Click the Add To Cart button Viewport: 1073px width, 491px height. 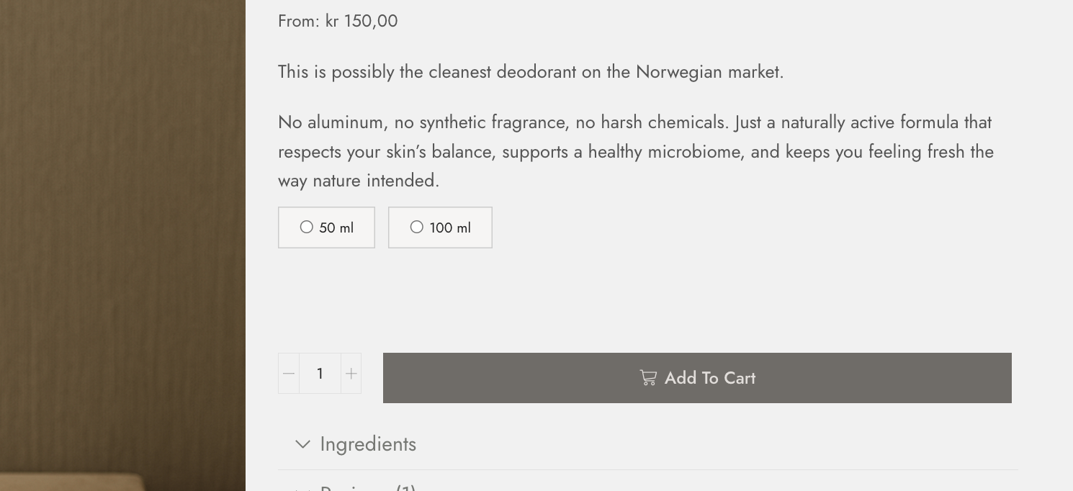pos(697,378)
